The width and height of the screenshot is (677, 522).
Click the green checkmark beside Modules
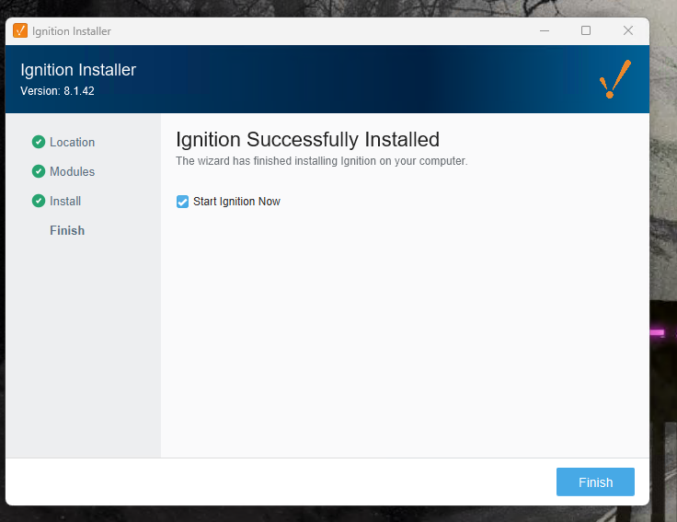[39, 171]
